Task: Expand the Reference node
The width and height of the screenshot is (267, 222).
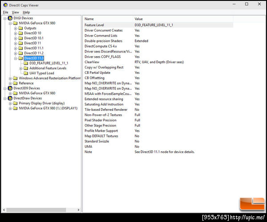Action: click(x=10, y=84)
